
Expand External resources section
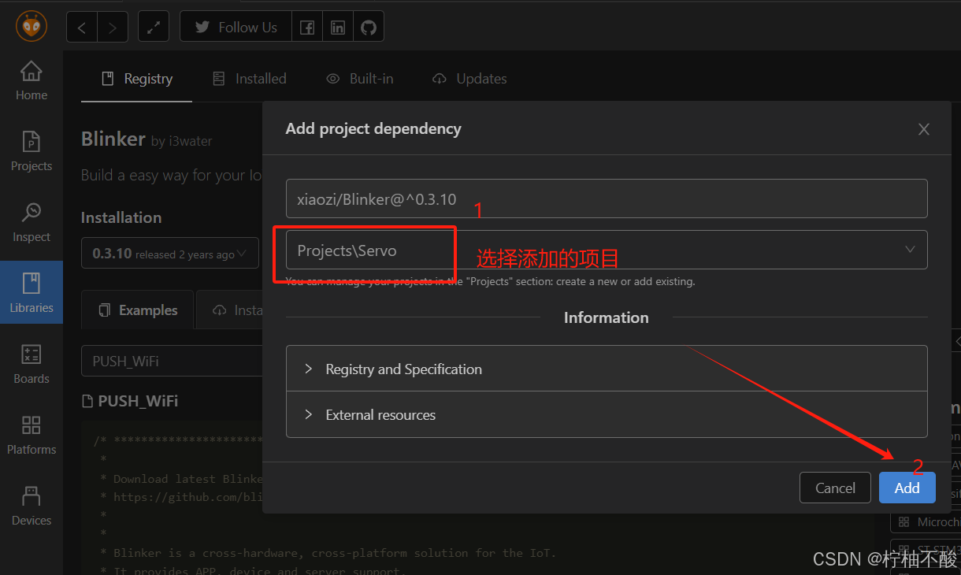click(607, 414)
